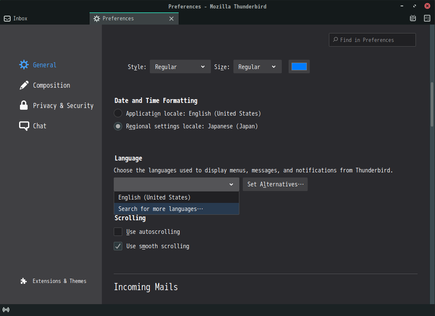The height and width of the screenshot is (316, 435).
Task: Select Application locale: English (United States)
Action: click(x=118, y=113)
